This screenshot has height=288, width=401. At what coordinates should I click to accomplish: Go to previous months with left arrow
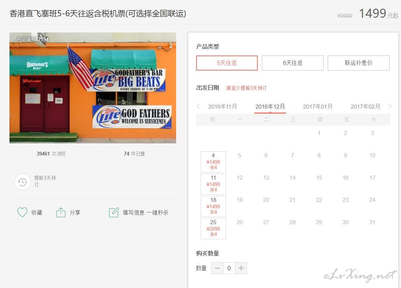pos(198,106)
